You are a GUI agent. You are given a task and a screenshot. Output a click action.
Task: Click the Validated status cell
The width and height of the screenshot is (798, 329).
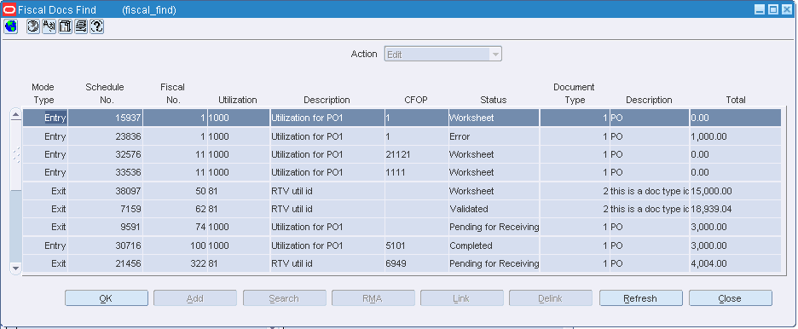tap(494, 209)
